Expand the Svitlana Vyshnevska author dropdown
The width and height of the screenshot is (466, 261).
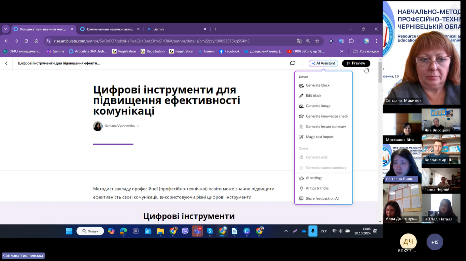click(138, 126)
